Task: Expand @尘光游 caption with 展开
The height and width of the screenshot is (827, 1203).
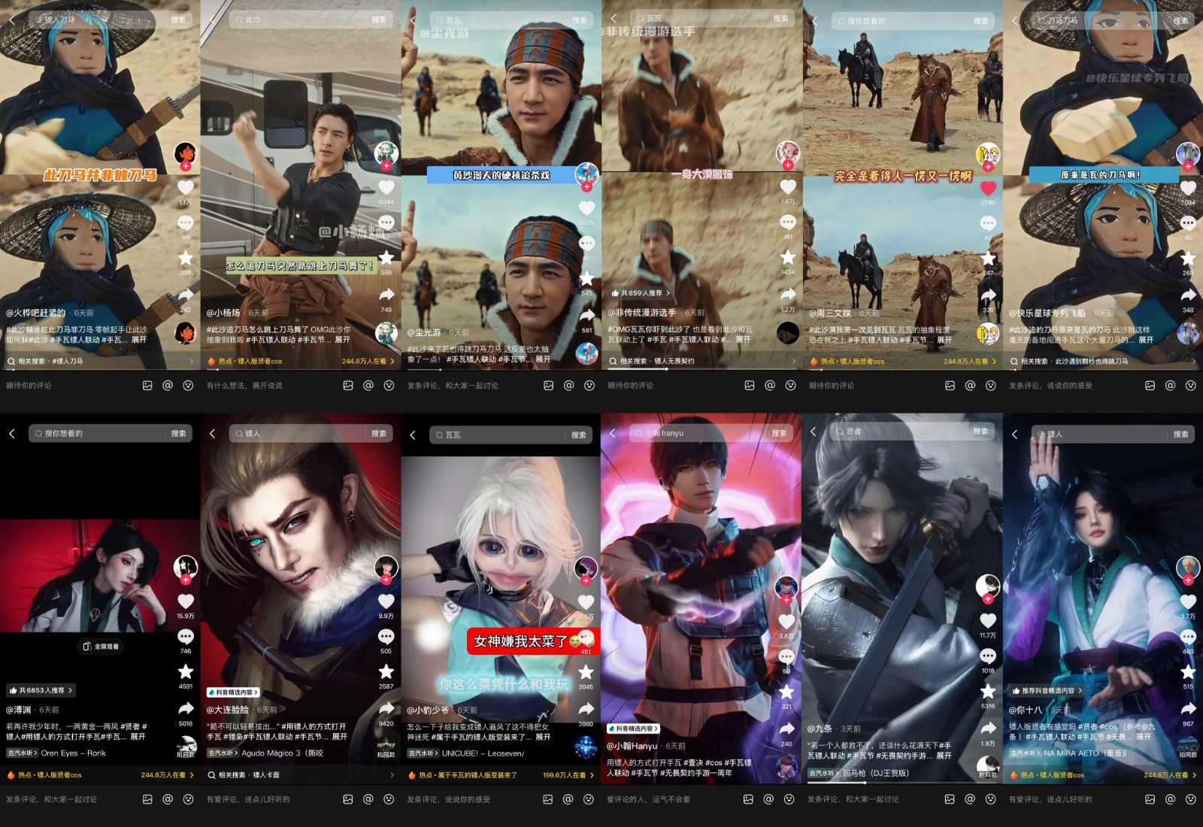Action: click(x=543, y=359)
